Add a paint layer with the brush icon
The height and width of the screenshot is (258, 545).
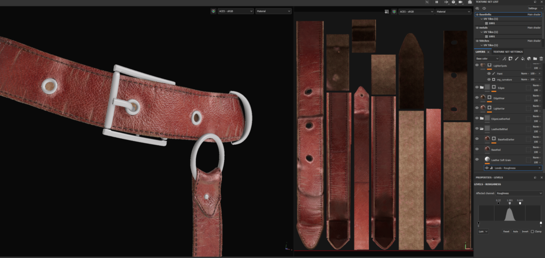coord(517,59)
